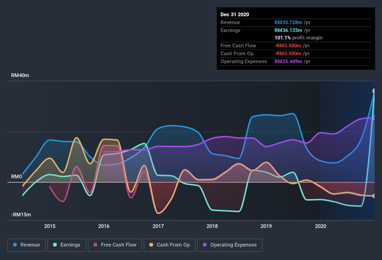This screenshot has height=260, width=382.
Task: Click the -RM15m y-axis label
Action: tap(21, 214)
